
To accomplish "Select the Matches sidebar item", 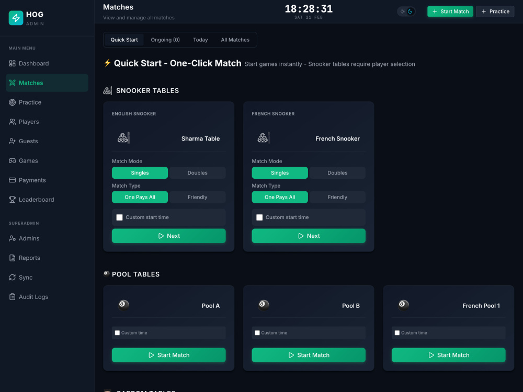I will click(47, 83).
